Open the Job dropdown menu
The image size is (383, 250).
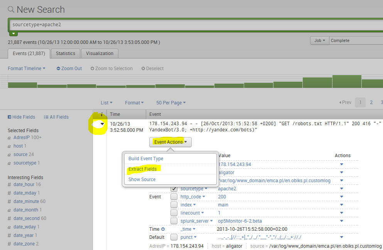coord(319,40)
